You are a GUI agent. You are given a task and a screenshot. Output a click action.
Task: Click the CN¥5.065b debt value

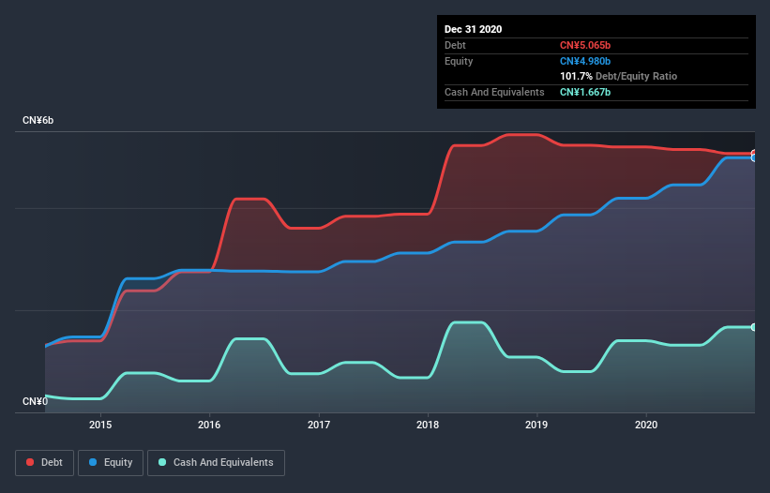point(585,46)
